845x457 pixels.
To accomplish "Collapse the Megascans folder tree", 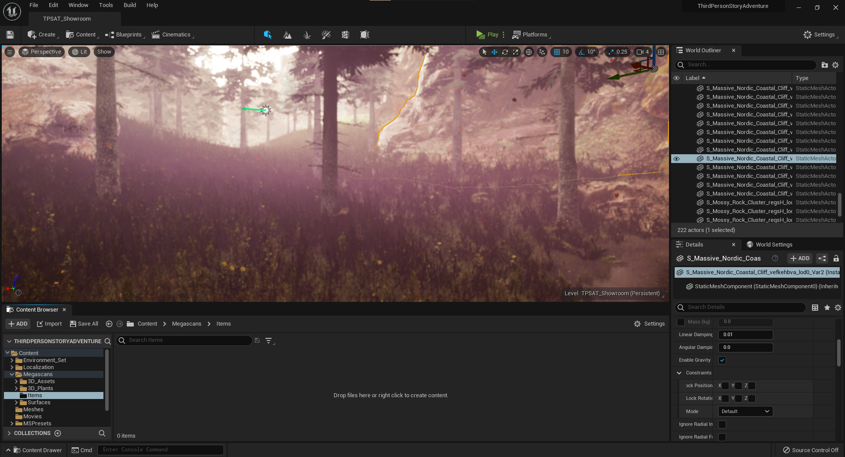I will [12, 374].
